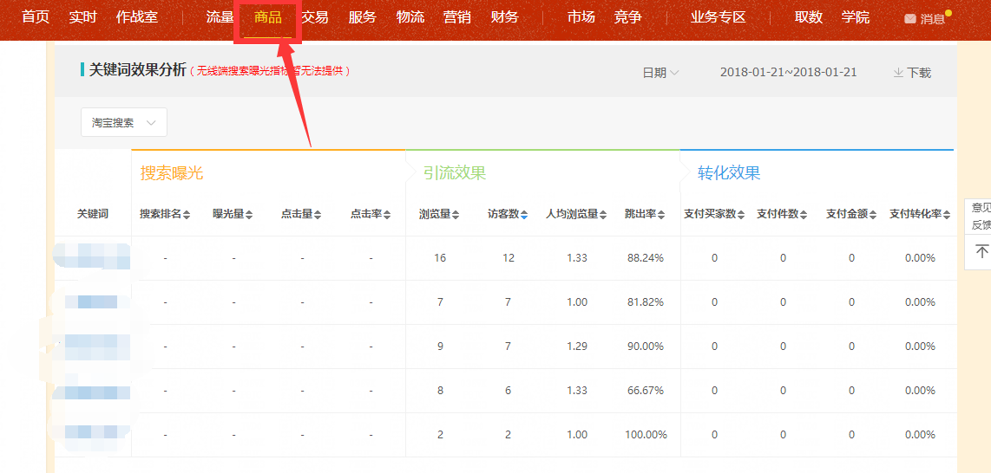This screenshot has height=473, width=991.
Task: Click the 访客数 sort indicator
Action: click(x=524, y=215)
